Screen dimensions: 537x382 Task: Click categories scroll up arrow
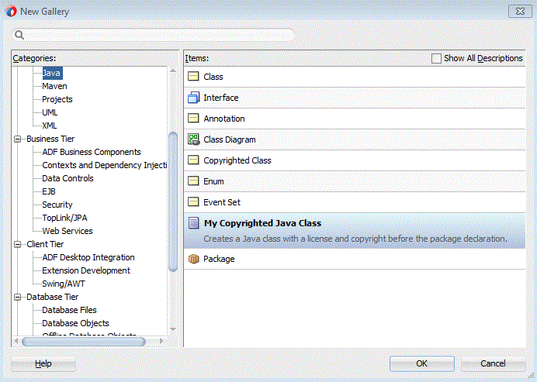click(173, 71)
